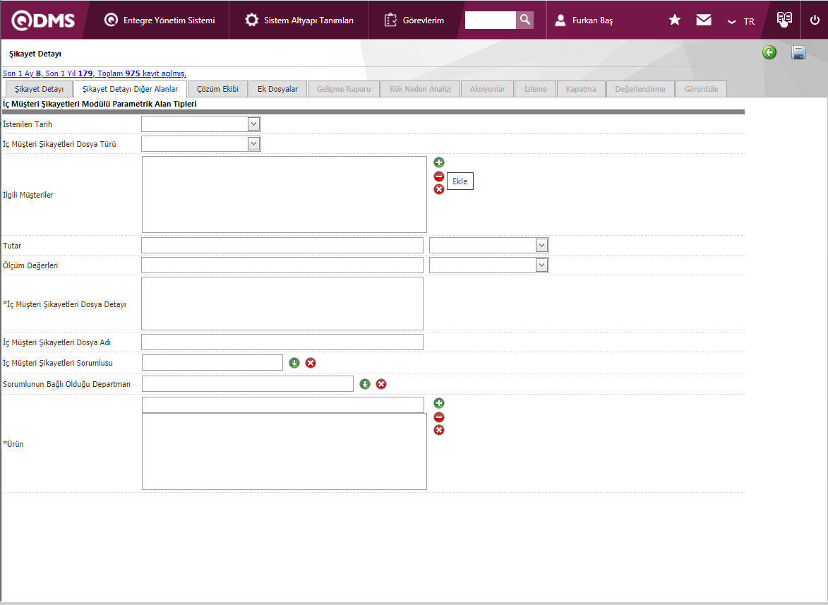Click the Dosya Adı input field
The height and width of the screenshot is (605, 828).
coord(282,342)
